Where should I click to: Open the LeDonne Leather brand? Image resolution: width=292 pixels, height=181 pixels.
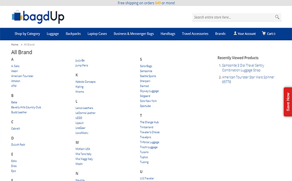click(86, 113)
